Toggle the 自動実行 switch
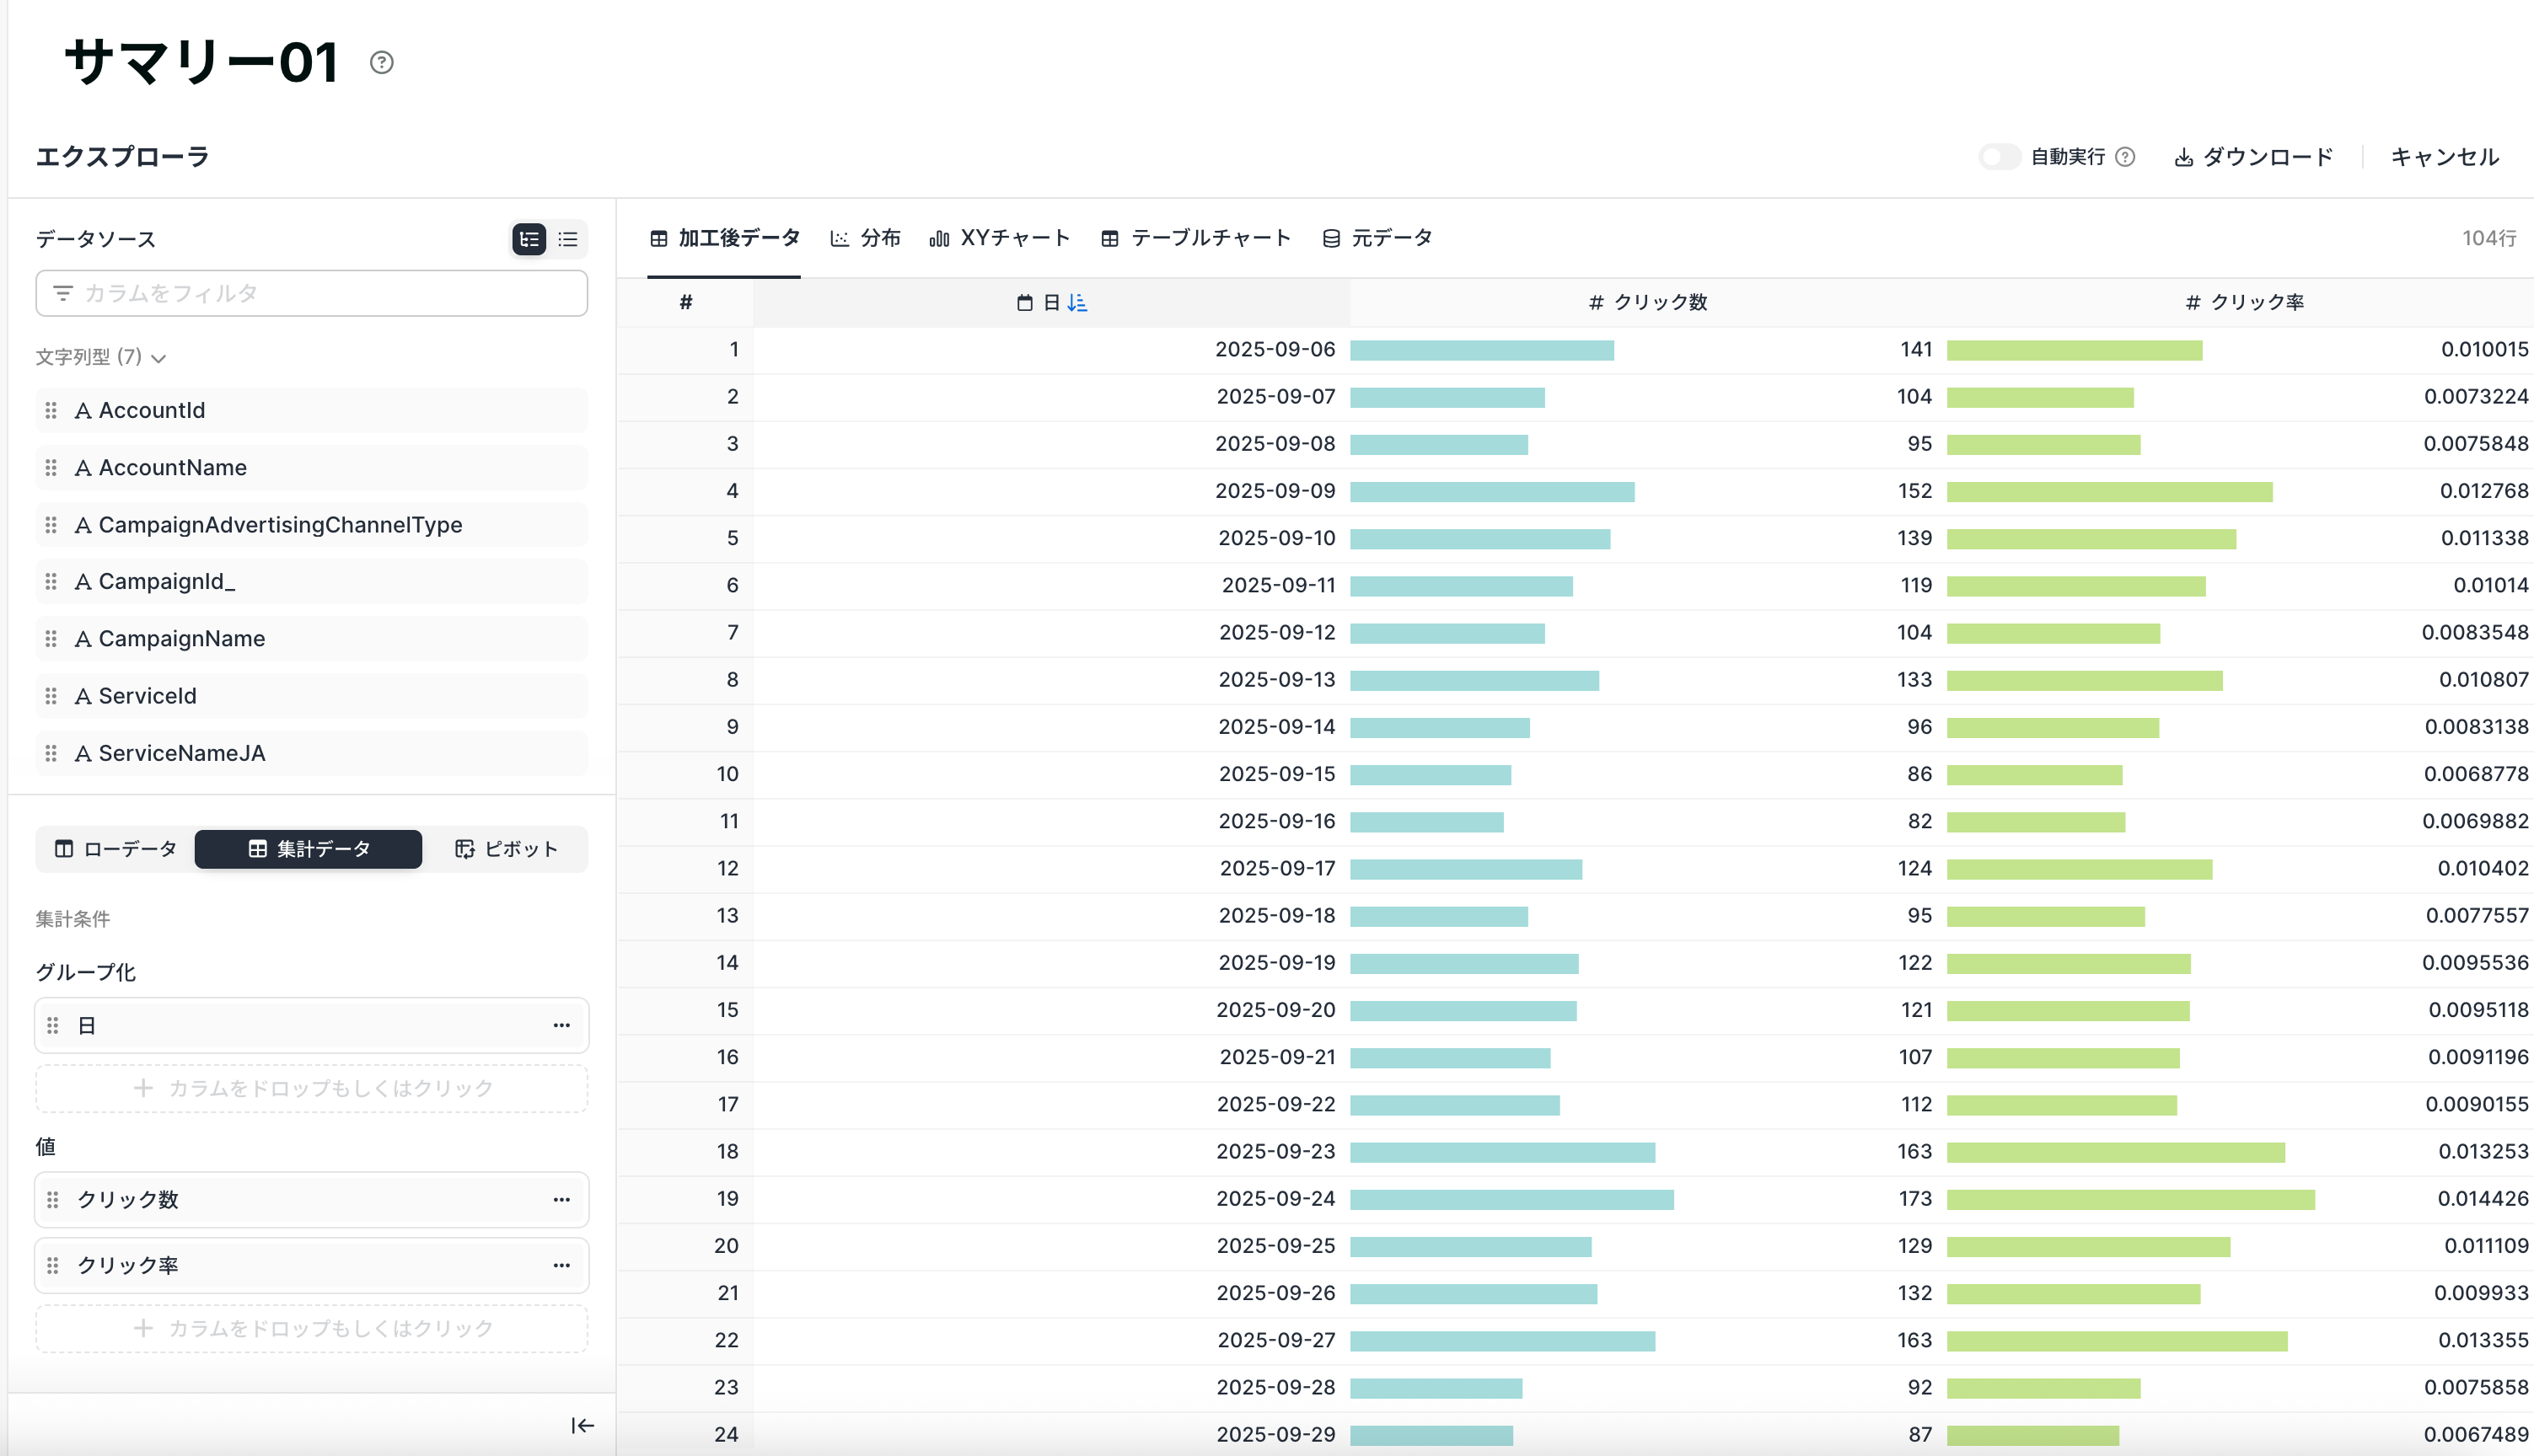 [1998, 157]
